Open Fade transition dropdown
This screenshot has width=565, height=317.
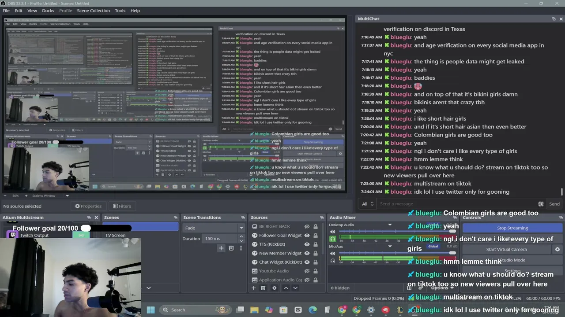click(214, 228)
